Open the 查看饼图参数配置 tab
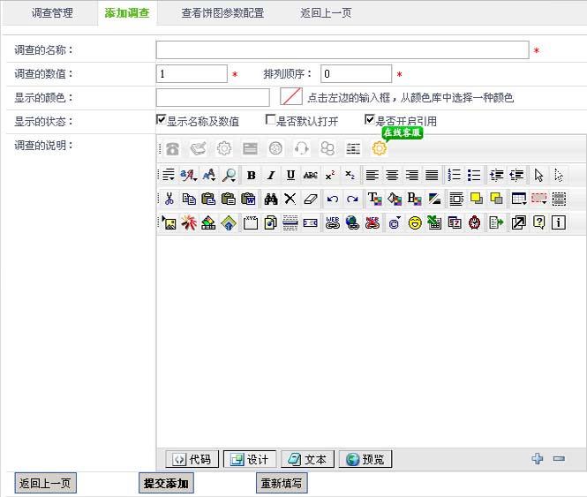The height and width of the screenshot is (497, 587). 222,13
